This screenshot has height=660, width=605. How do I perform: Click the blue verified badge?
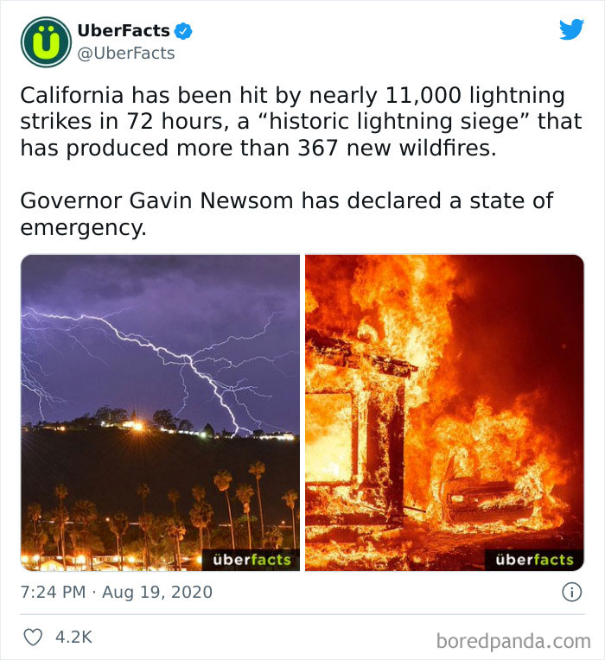click(x=183, y=32)
